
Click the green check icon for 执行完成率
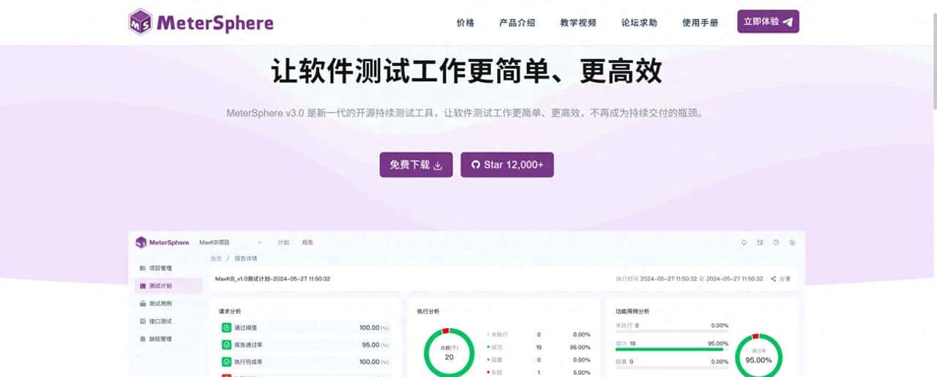226,362
